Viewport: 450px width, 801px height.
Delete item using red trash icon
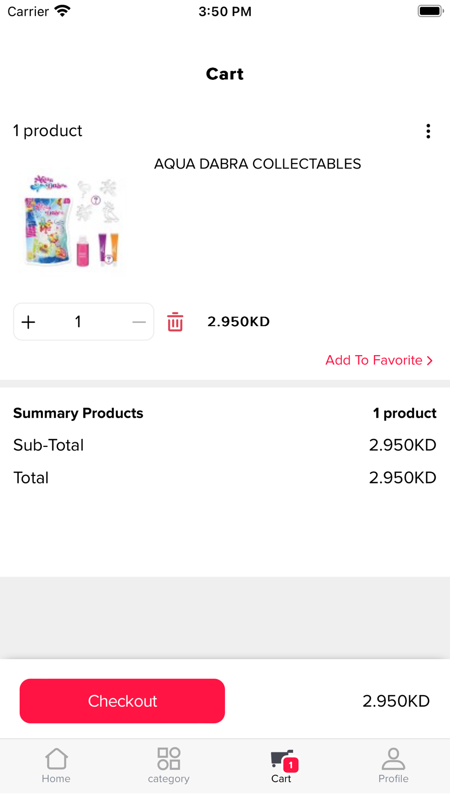pos(175,322)
